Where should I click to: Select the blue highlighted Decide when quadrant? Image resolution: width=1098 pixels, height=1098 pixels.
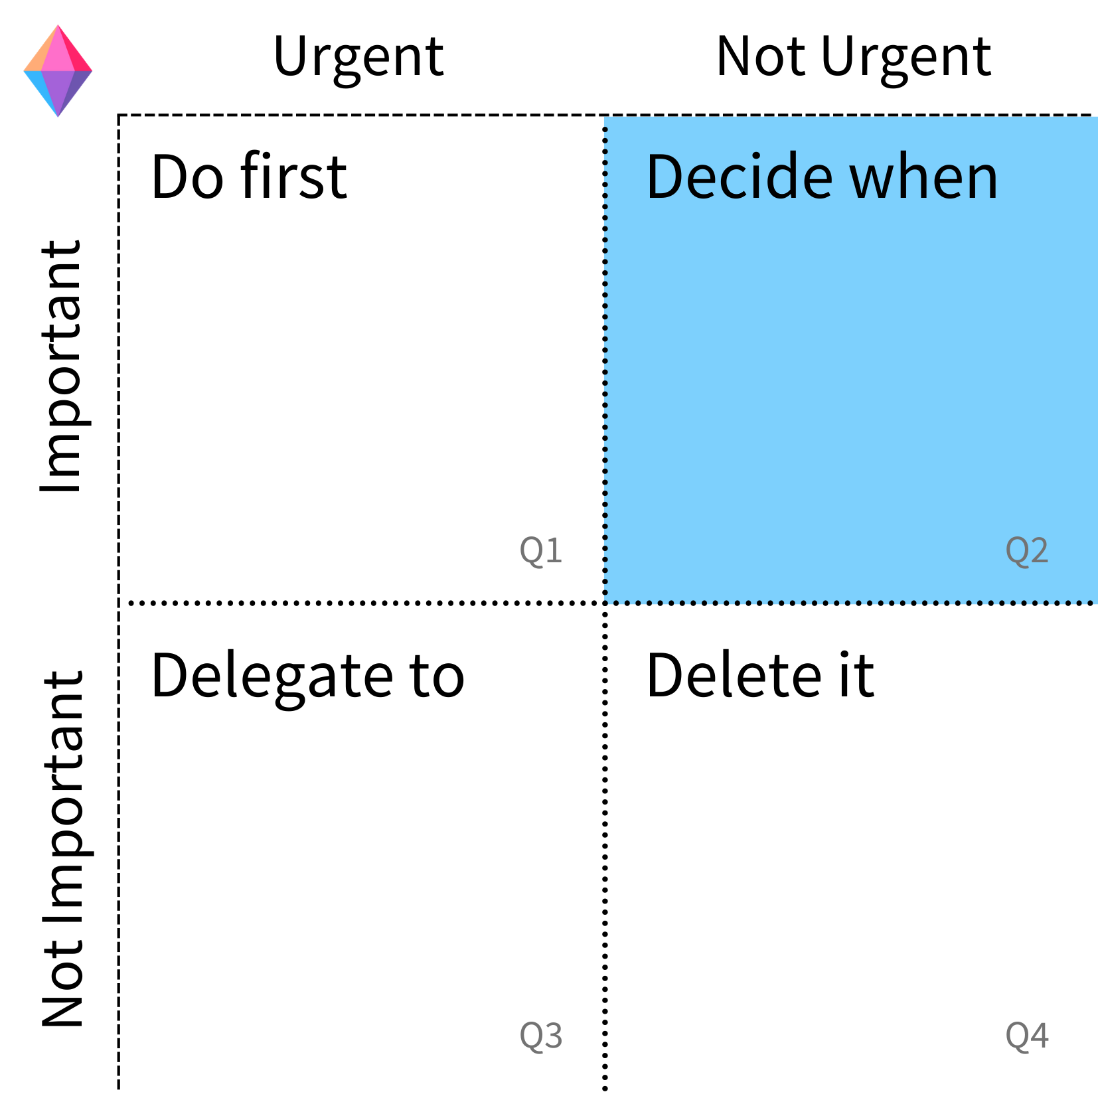tap(852, 360)
